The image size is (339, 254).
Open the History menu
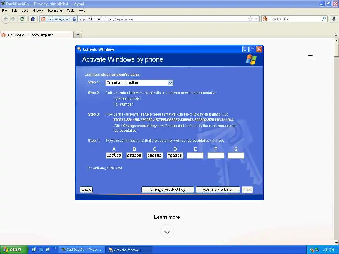[38, 11]
